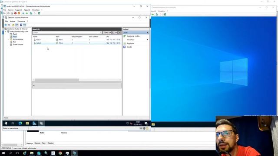Create a checkpoint in node1 VM toolbar
This screenshot has height=156, width=278.
(31, 13)
